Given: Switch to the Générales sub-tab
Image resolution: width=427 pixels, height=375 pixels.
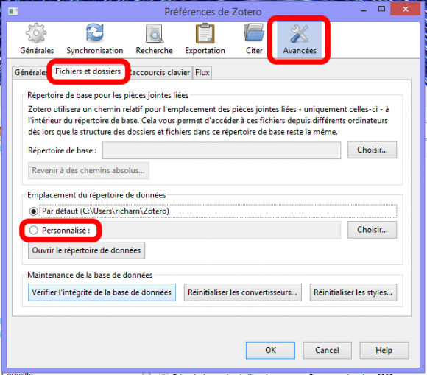Looking at the screenshot, I should coord(30,73).
